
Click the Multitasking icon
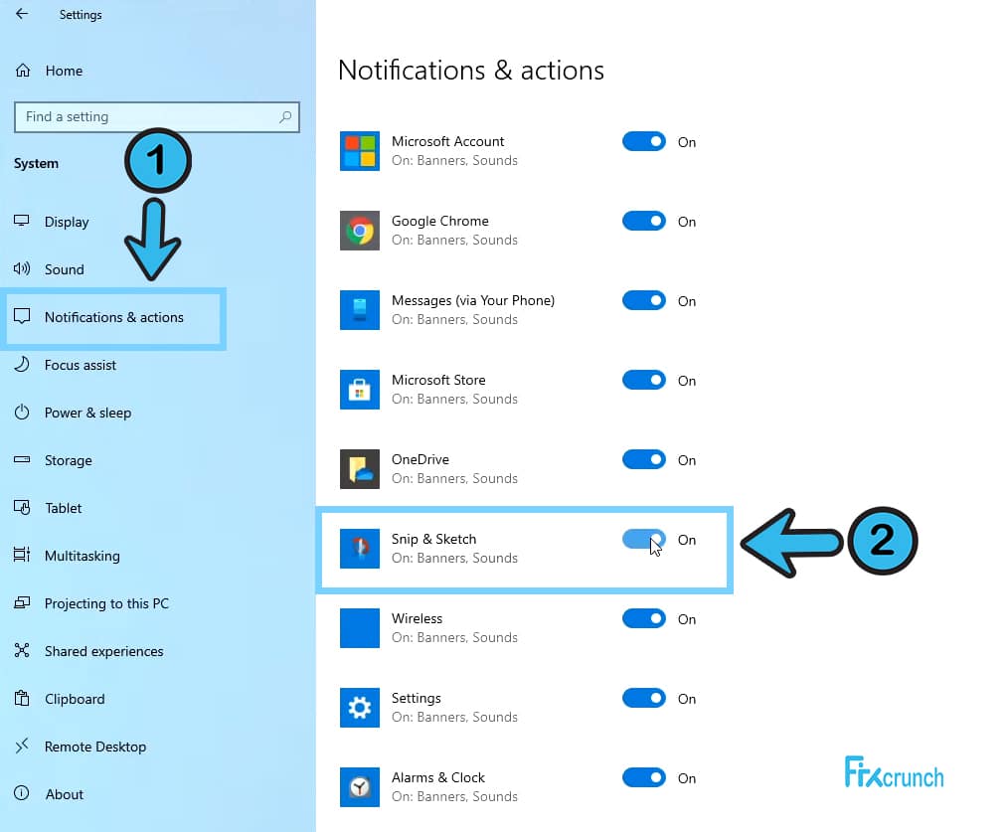coord(22,555)
